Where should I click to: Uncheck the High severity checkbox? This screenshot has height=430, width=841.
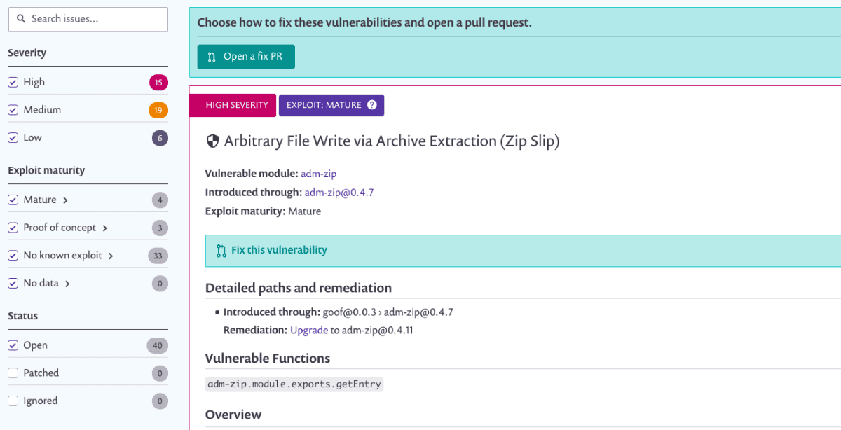point(13,82)
